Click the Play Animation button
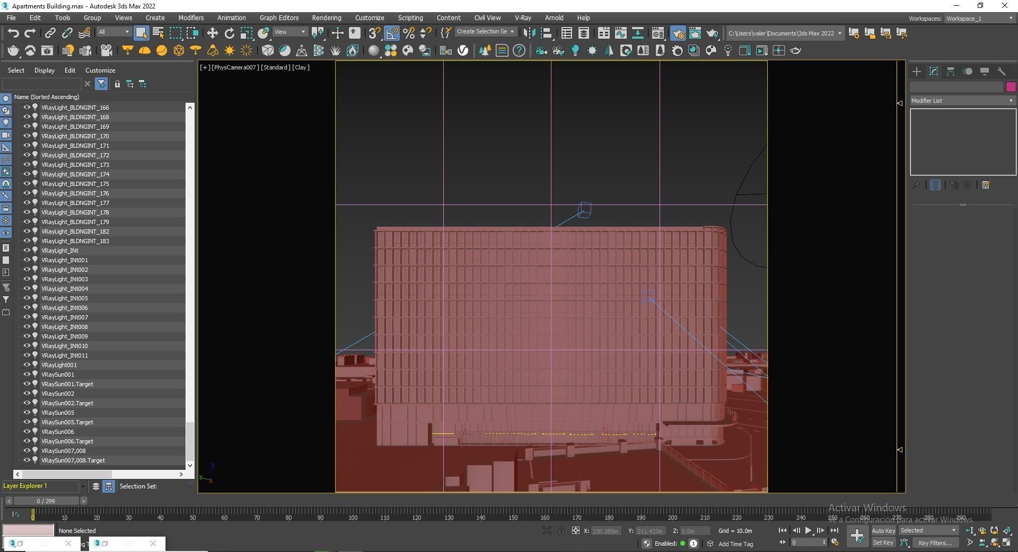The image size is (1018, 552). tap(808, 530)
